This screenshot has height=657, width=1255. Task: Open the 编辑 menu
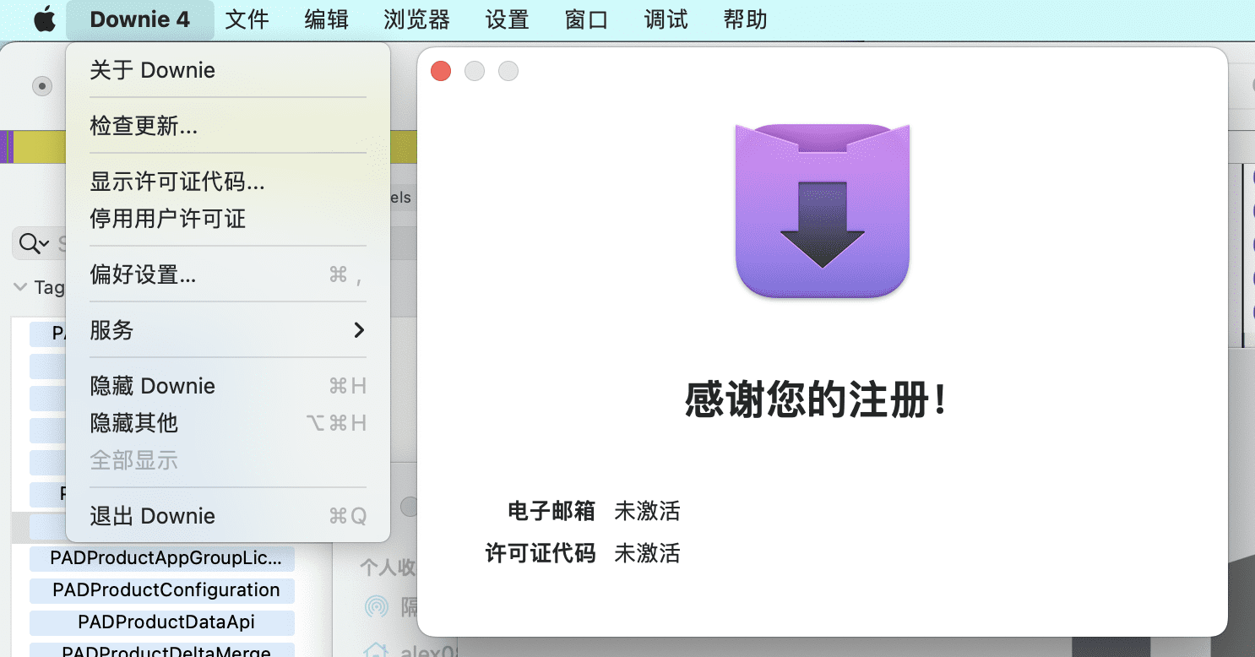(x=326, y=19)
